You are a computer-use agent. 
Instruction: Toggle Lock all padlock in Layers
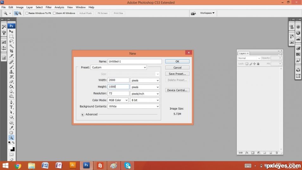point(258,64)
